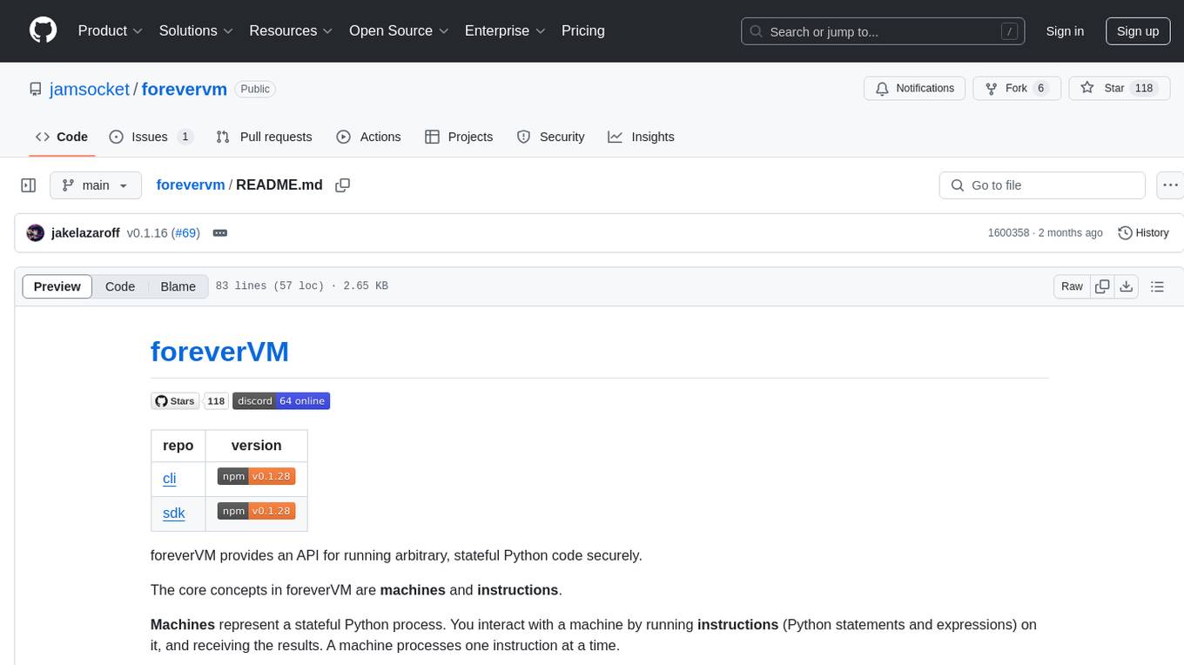Open the cli repo link
The width and height of the screenshot is (1184, 665).
pos(170,478)
